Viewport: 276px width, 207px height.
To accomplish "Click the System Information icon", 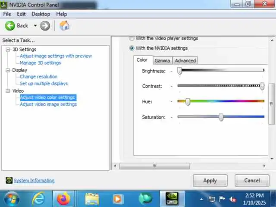I will tap(9, 180).
